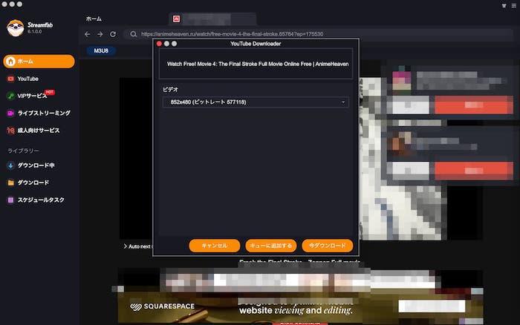Image resolution: width=520 pixels, height=325 pixels.
Task: Open ダウンロード中 library section
Action: coord(36,165)
